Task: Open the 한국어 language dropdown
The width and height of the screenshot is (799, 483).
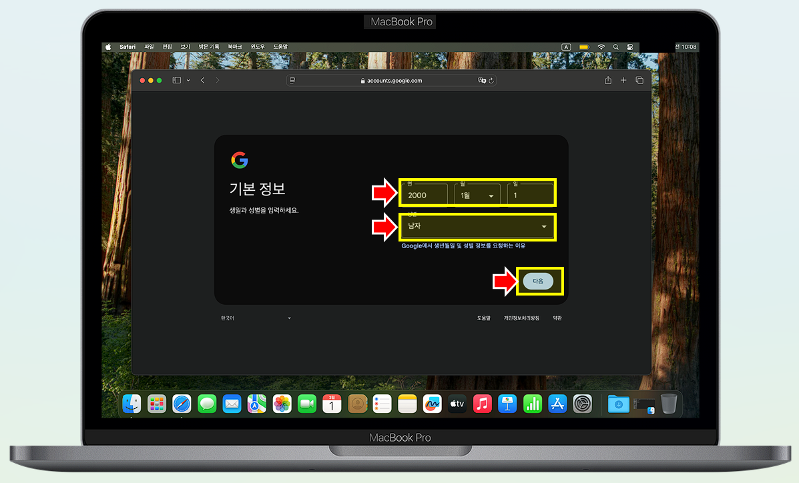Action: [x=256, y=318]
